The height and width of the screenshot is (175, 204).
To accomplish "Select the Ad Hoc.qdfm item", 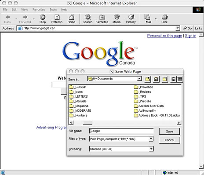I will tap(145, 110).
